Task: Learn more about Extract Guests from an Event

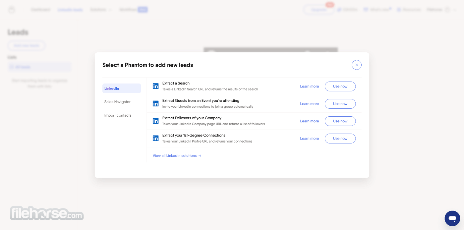Action: [x=310, y=104]
